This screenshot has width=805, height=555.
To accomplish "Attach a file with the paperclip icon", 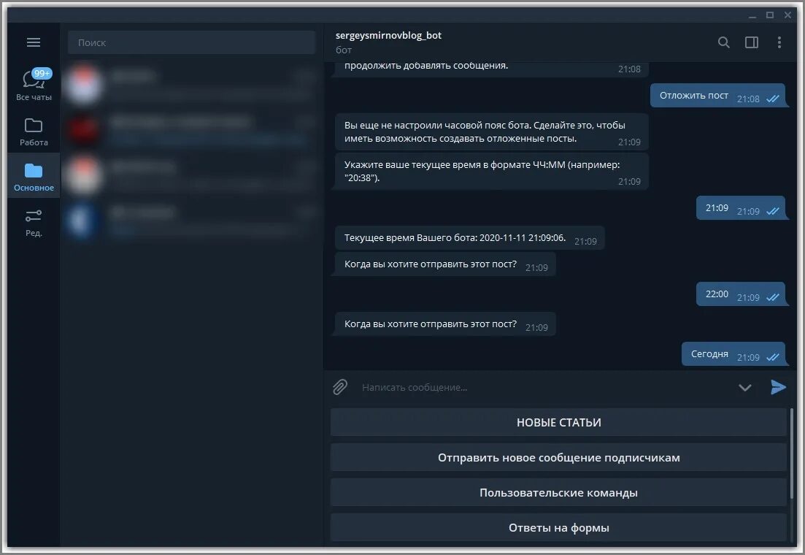I will point(340,387).
